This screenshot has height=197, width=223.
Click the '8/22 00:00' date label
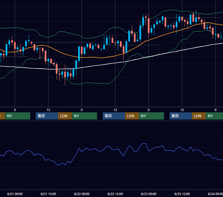(82, 194)
